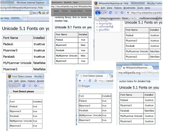Click the W site icon in the Firefox address bar
The image size is (180, 131).
(x=128, y=13)
